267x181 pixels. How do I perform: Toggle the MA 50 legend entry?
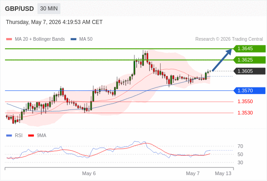click(81, 39)
